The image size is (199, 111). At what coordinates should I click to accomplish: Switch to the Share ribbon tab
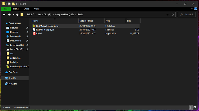tap(26, 9)
